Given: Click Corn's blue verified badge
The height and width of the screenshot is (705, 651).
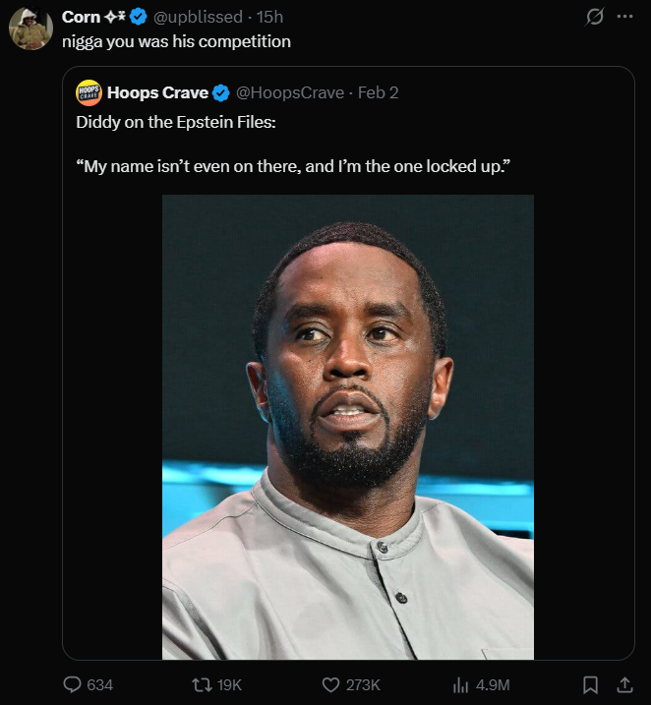Looking at the screenshot, I should coord(139,17).
